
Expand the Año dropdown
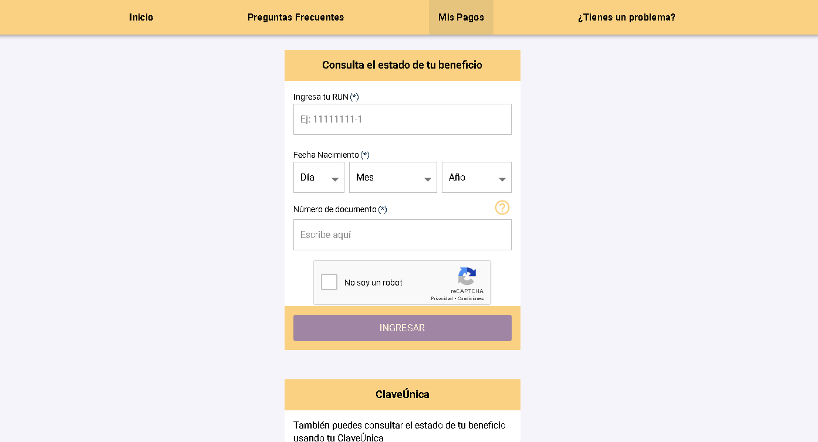pos(476,178)
